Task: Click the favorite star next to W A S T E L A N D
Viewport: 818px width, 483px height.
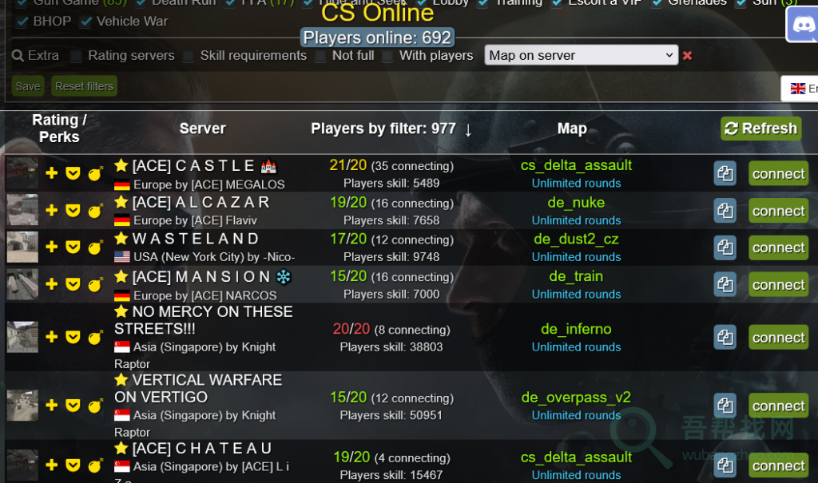Action: (x=121, y=239)
